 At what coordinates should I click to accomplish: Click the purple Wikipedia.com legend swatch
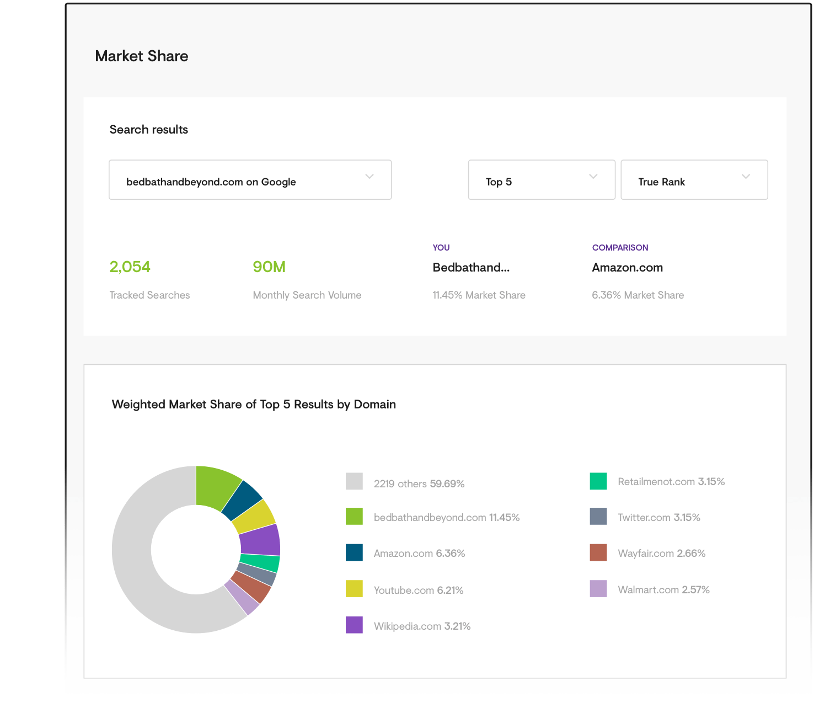coord(354,625)
